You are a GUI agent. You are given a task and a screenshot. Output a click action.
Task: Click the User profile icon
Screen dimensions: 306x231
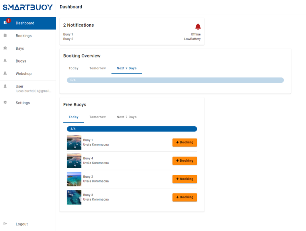5,86
